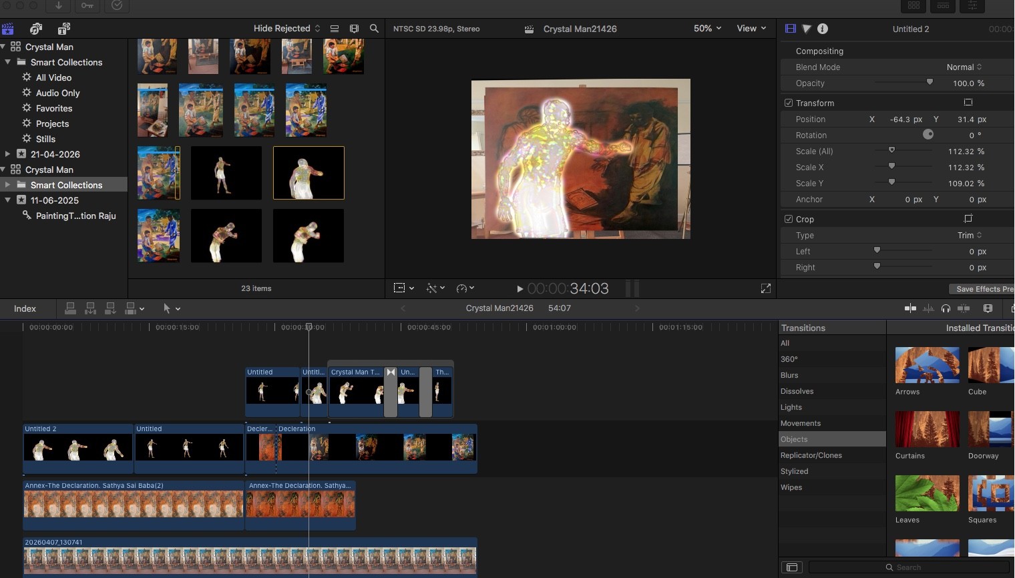Open the Hide Rejected filter dropdown

click(287, 28)
